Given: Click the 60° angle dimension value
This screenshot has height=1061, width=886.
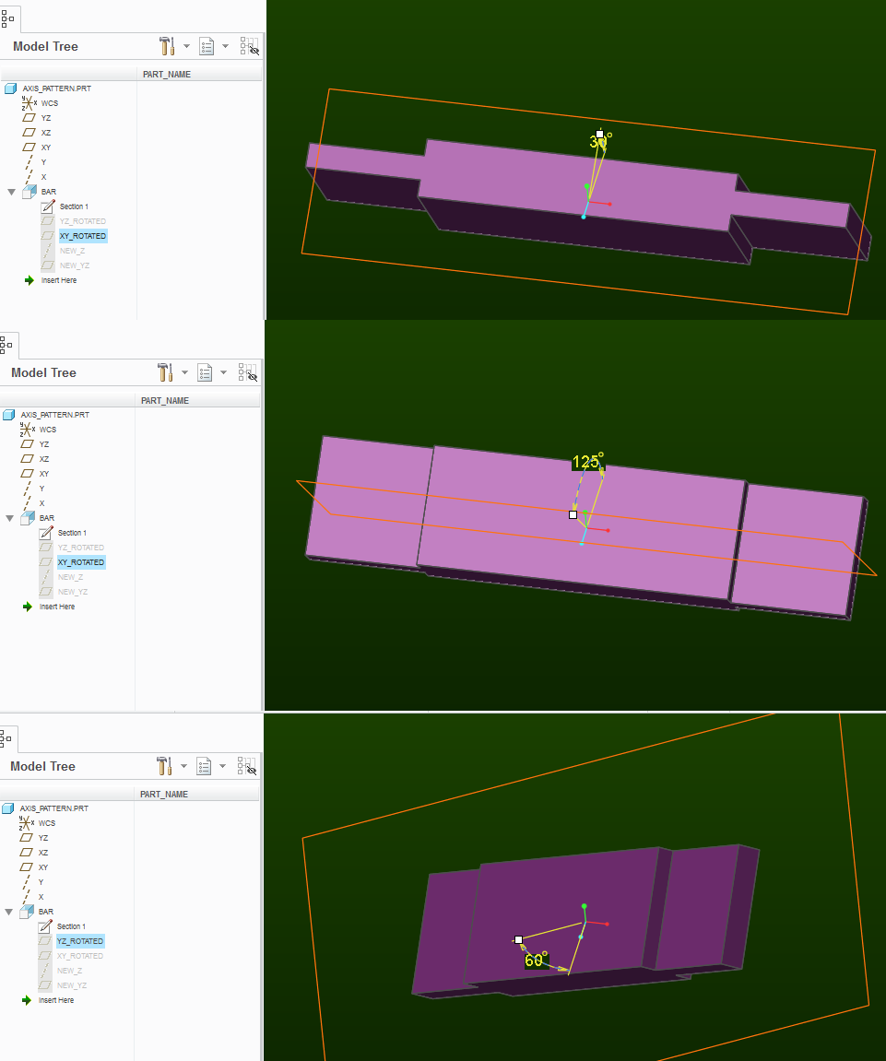Looking at the screenshot, I should point(536,960).
